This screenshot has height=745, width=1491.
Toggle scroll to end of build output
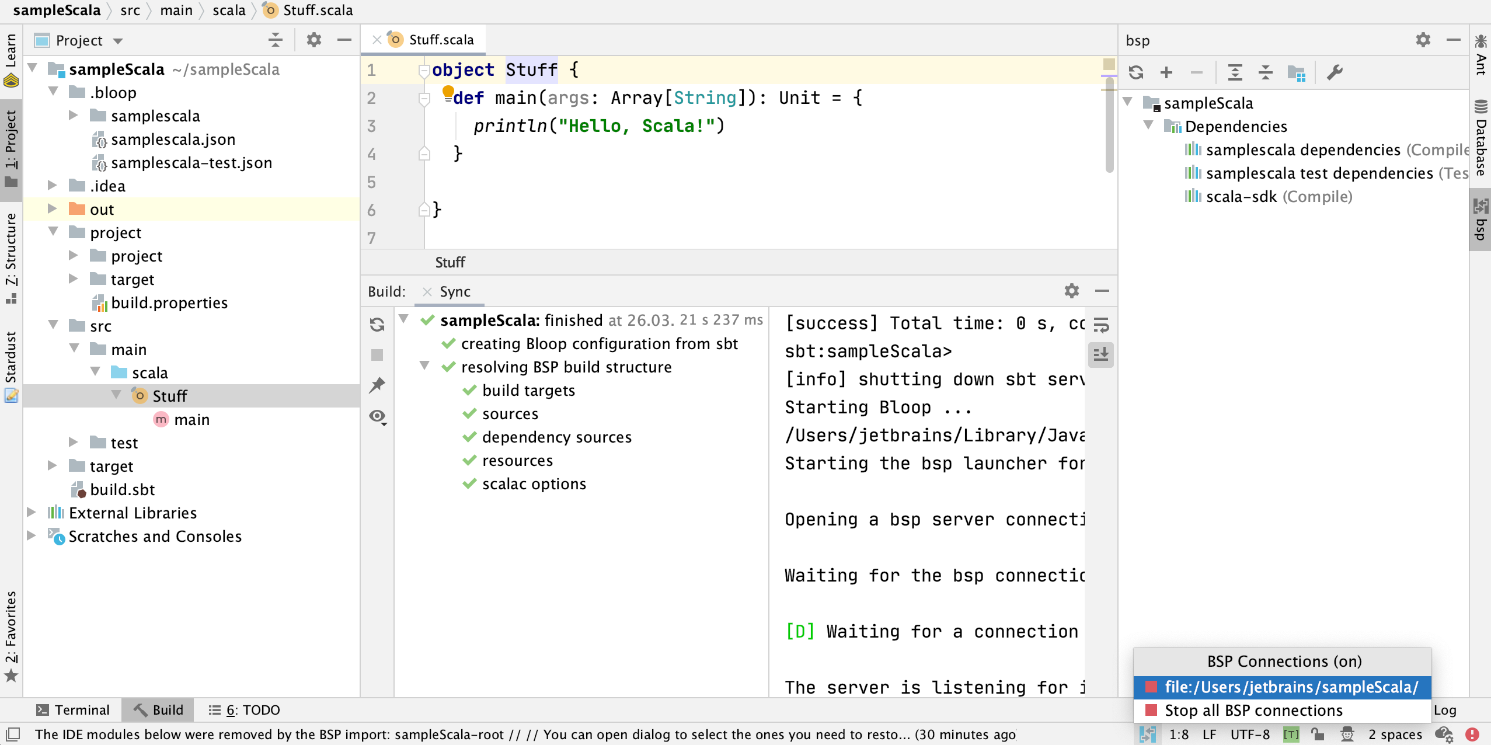1101,354
